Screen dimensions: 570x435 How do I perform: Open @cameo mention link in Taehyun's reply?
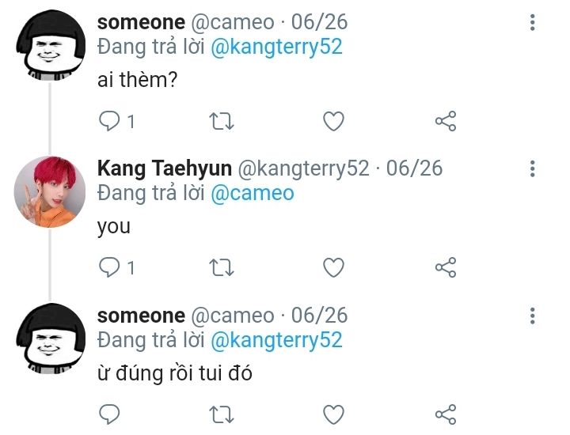tap(252, 193)
